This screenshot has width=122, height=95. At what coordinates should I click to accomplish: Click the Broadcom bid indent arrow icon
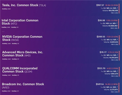click(102, 87)
